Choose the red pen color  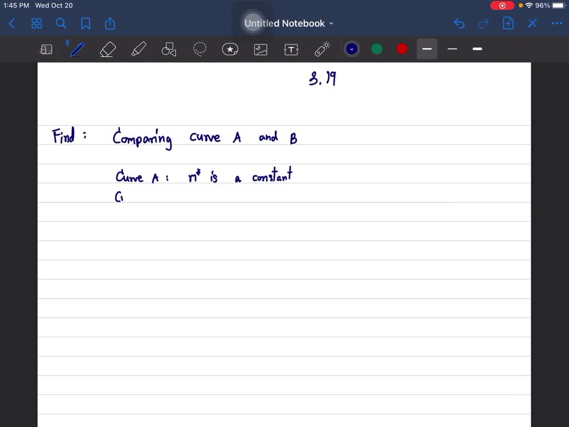(x=402, y=49)
